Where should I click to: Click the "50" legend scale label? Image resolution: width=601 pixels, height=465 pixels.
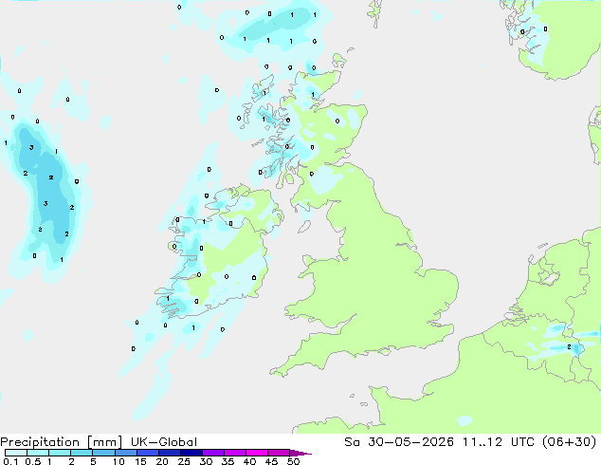293,461
